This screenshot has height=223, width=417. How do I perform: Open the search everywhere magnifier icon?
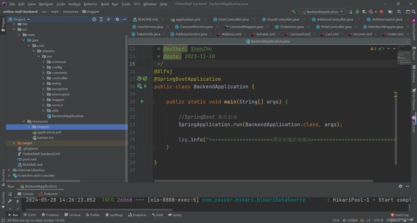(414, 12)
